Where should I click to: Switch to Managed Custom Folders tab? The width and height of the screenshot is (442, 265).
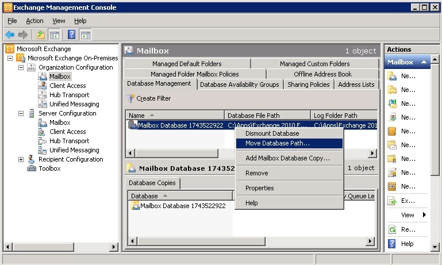point(314,64)
